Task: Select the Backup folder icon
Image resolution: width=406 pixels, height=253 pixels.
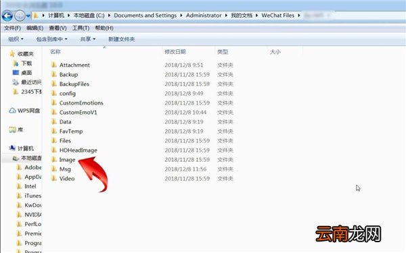Action: click(54, 74)
